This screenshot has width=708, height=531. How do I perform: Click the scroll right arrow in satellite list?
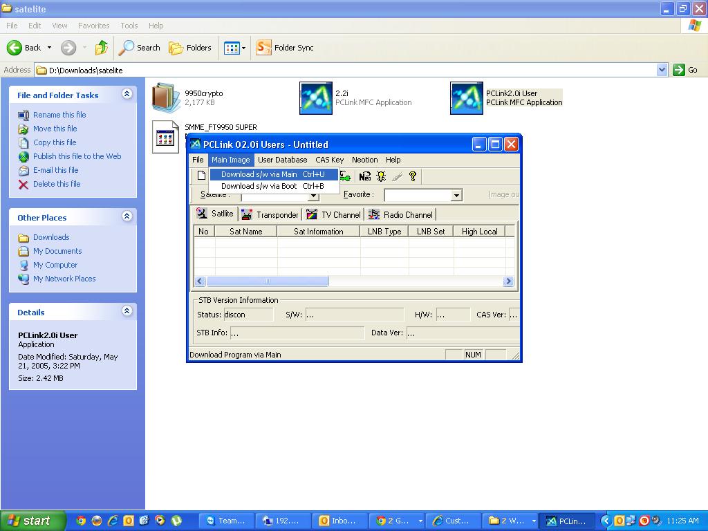pyautogui.click(x=508, y=281)
